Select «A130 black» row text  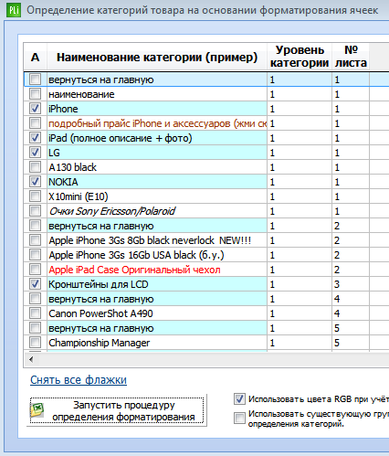pos(73,167)
